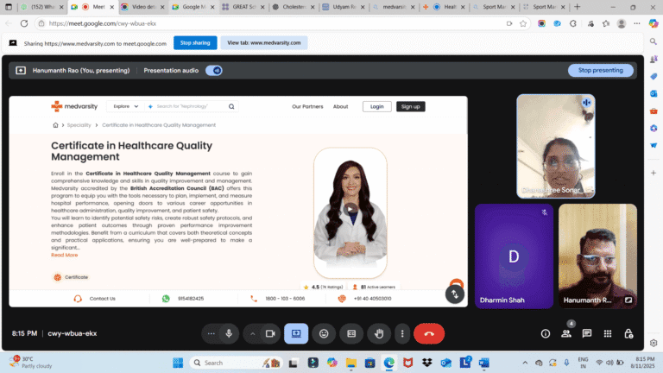Screen dimensions: 663x373
Task: Toggle the microphone in Meet controls
Action: [229, 333]
